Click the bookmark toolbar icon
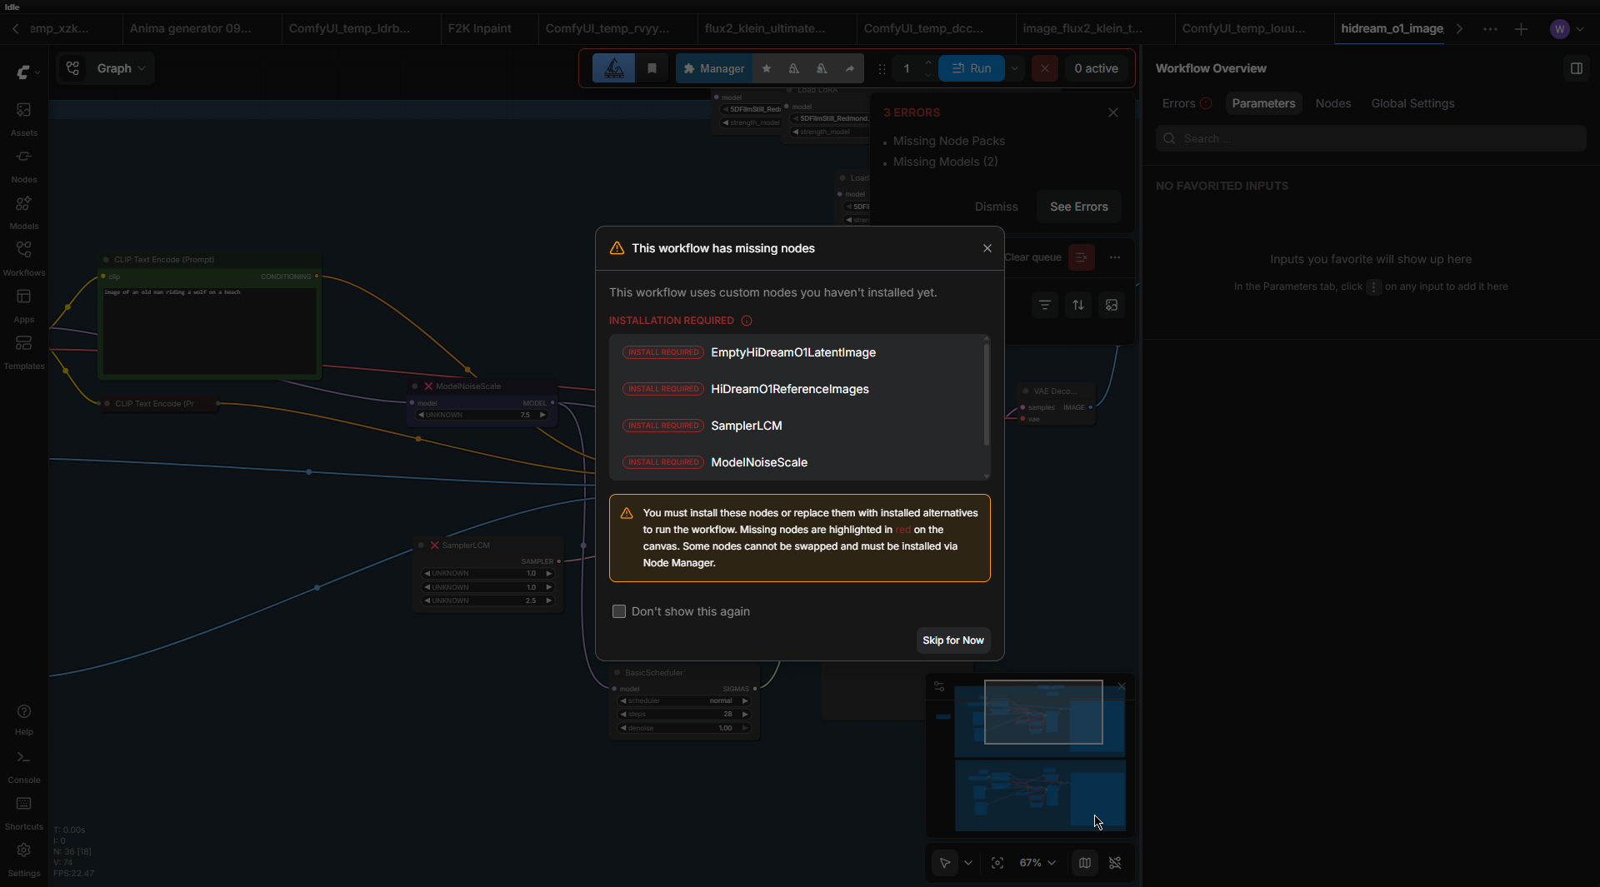Image resolution: width=1600 pixels, height=887 pixels. tap(652, 68)
